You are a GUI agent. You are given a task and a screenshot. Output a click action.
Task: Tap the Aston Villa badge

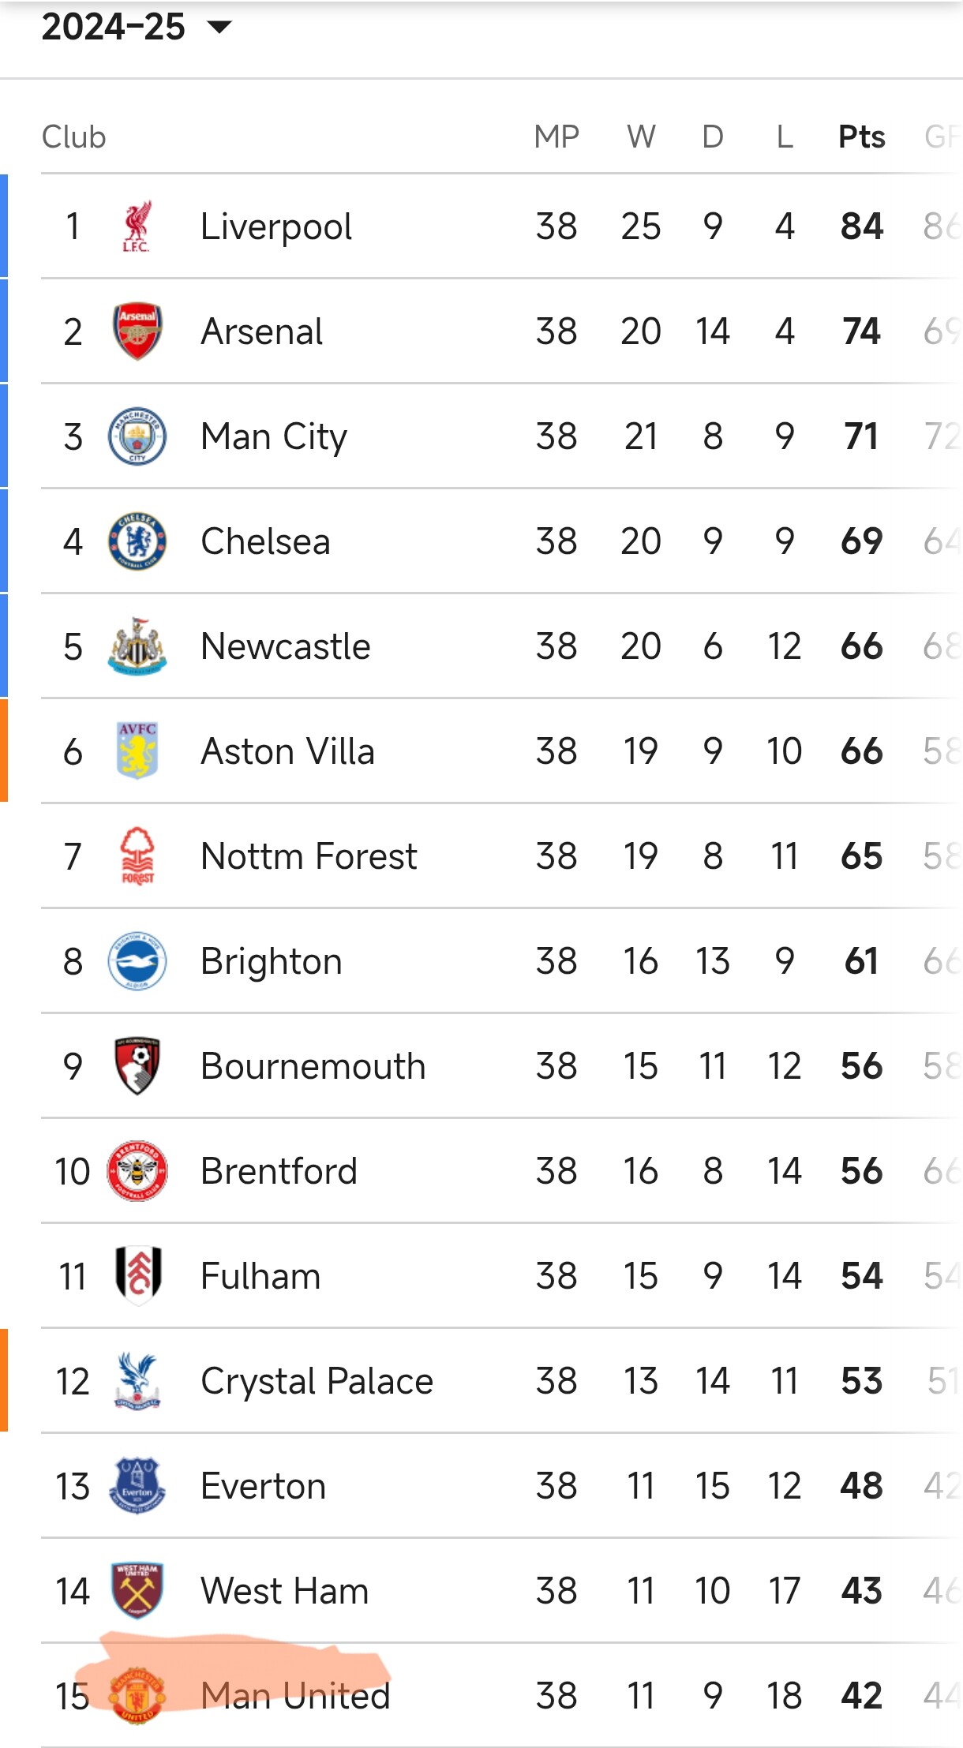(x=137, y=750)
